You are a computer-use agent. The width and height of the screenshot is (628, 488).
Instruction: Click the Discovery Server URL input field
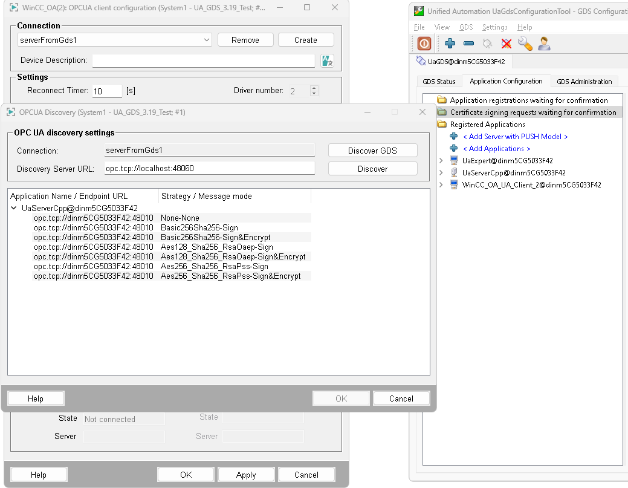[209, 169]
